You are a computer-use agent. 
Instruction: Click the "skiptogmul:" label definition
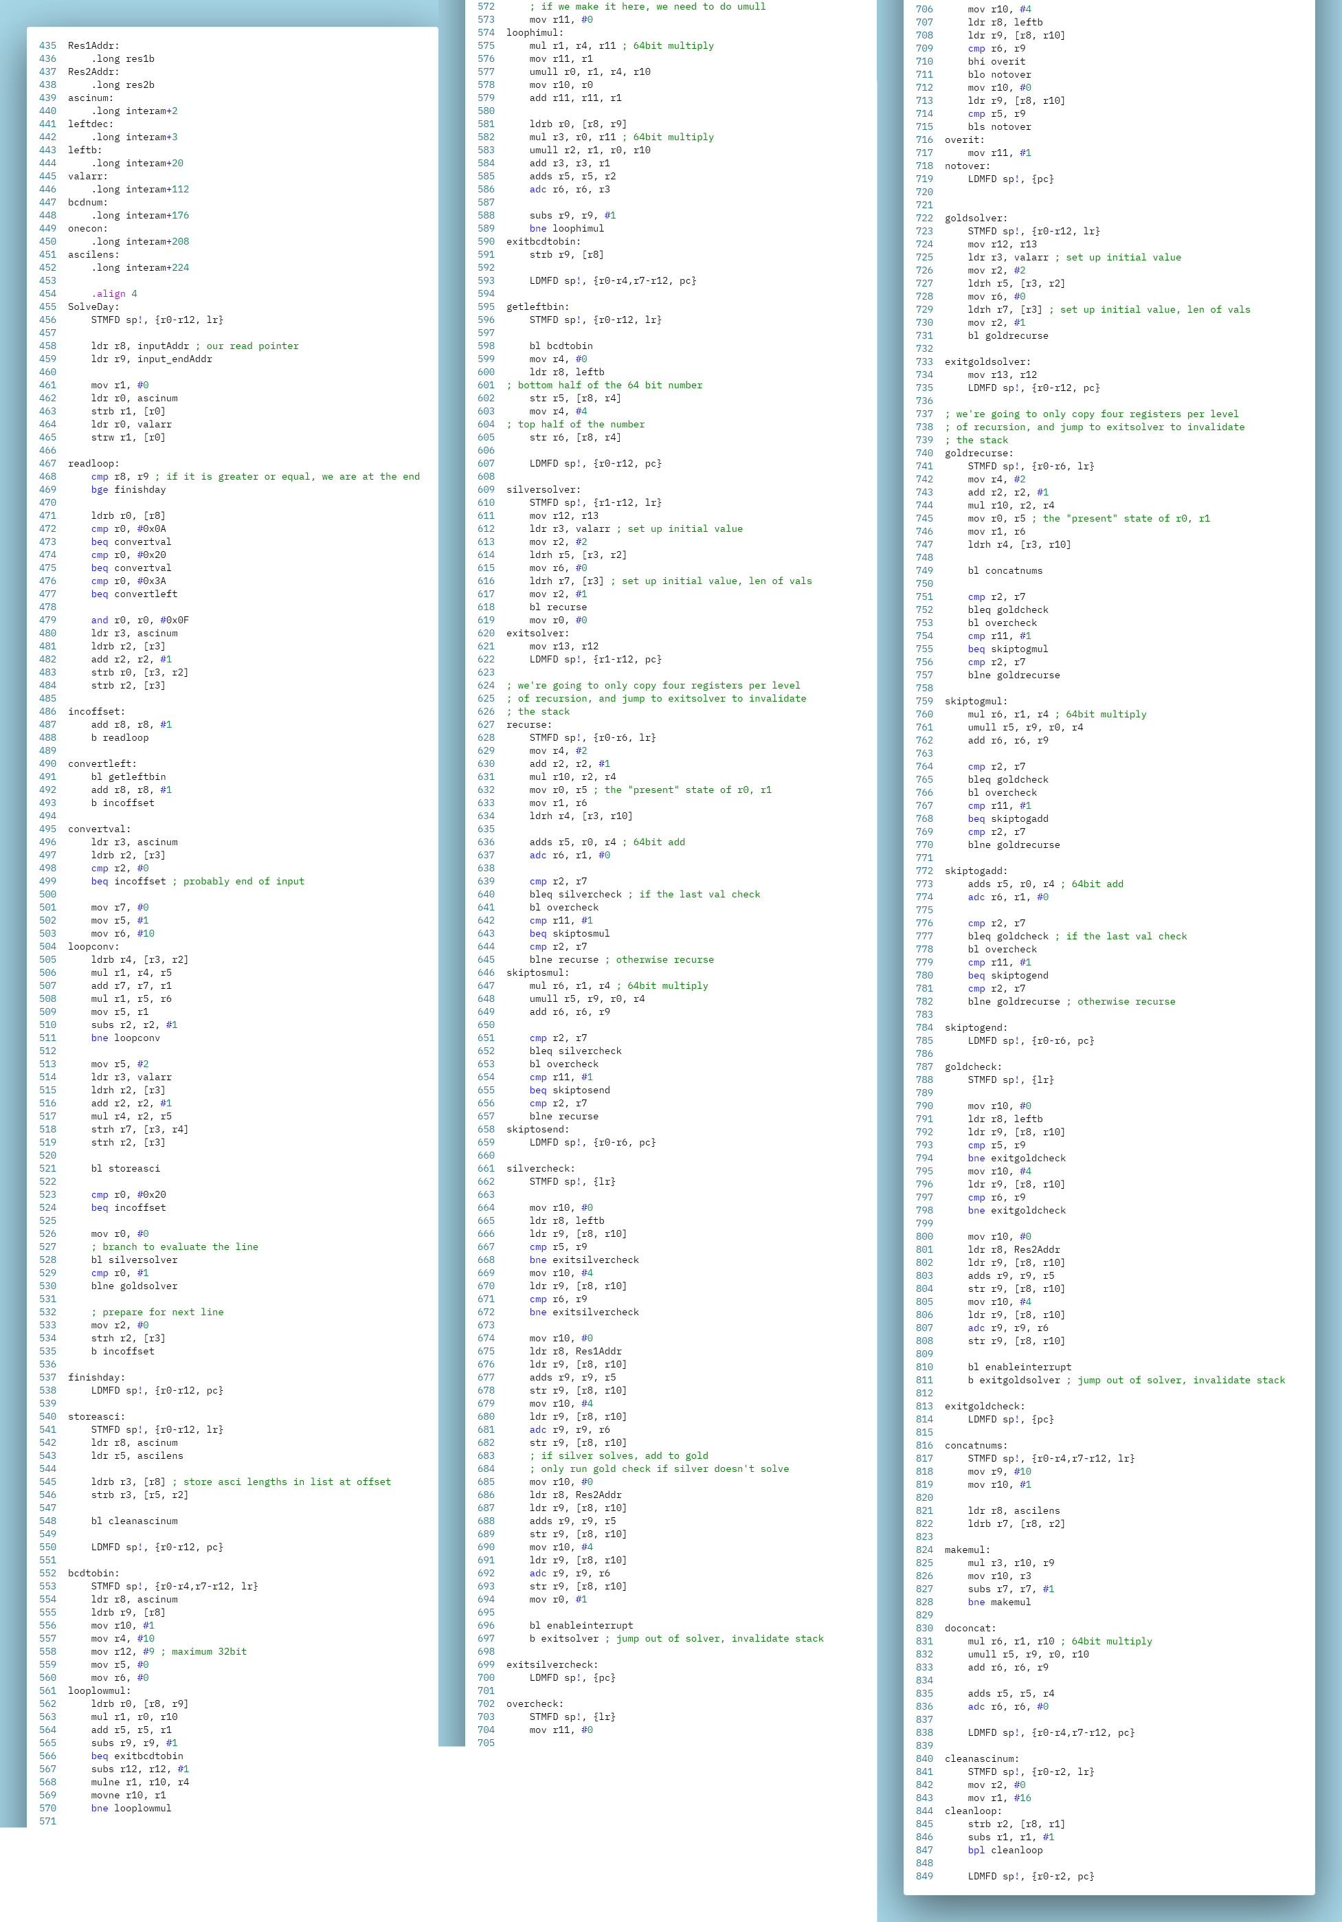click(976, 702)
